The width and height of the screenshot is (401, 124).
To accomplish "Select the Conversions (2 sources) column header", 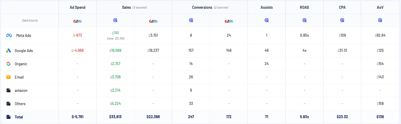I will click(x=210, y=7).
